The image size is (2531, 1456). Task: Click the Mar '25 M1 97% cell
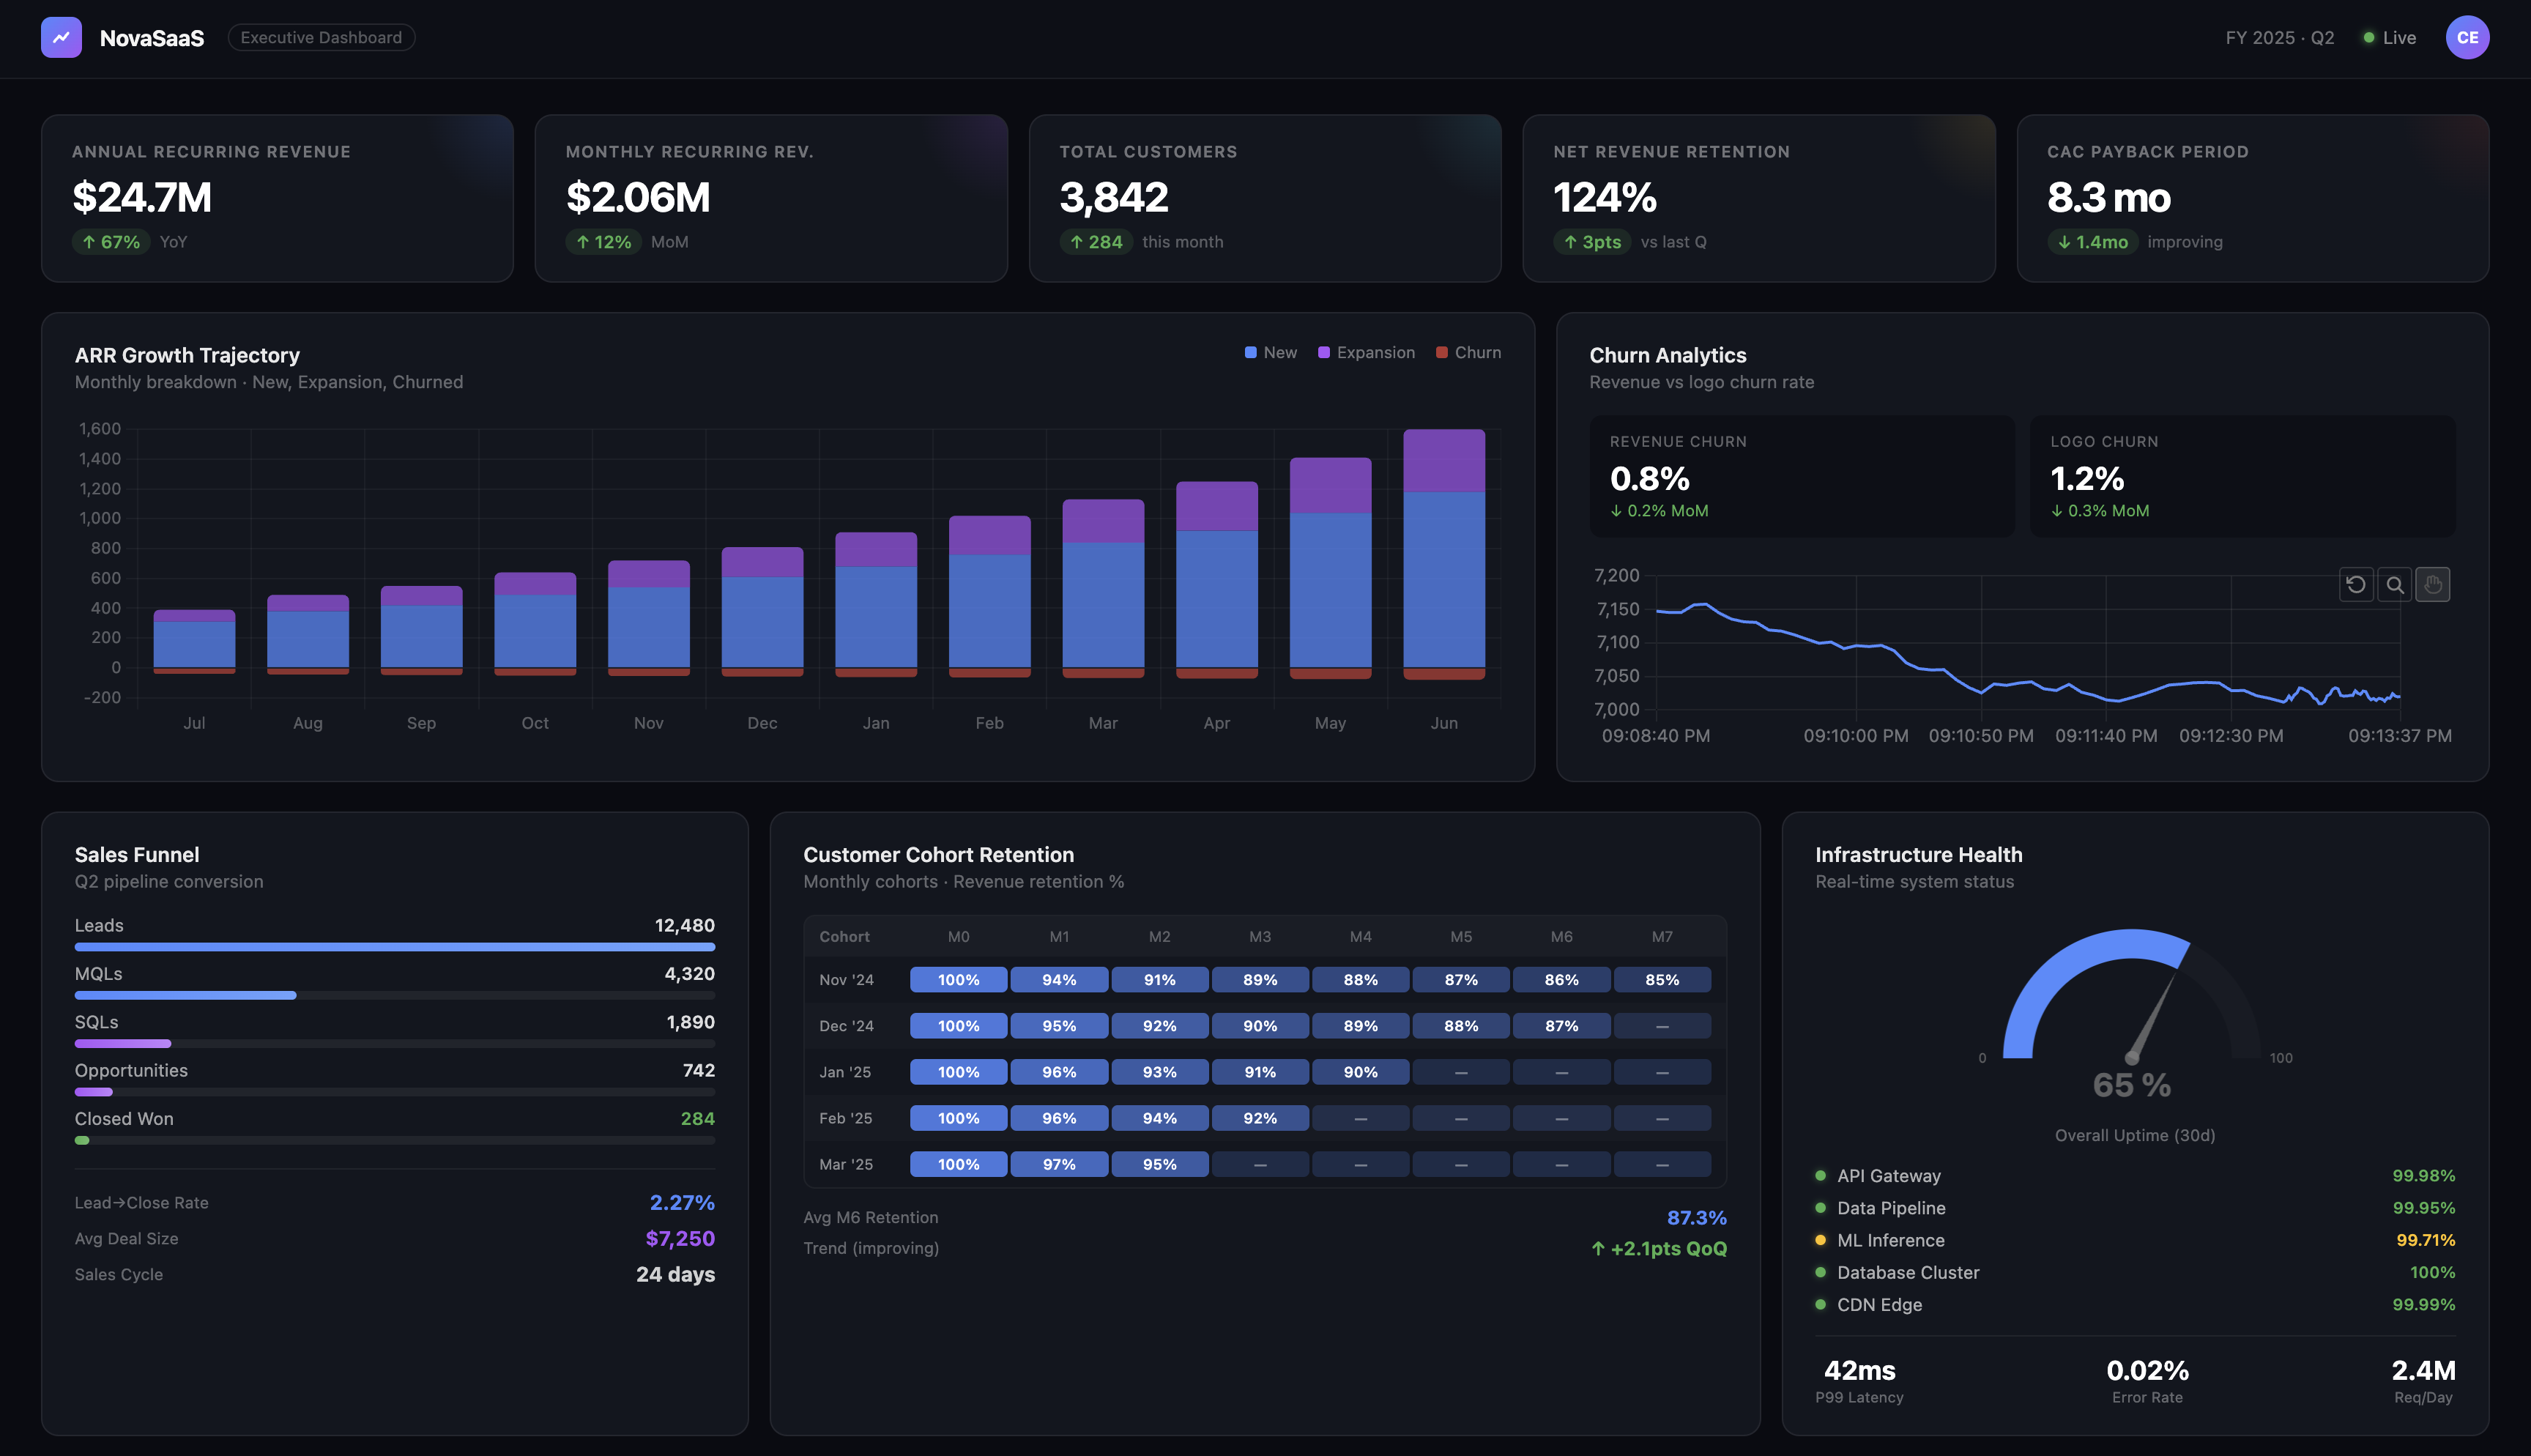pos(1058,1164)
